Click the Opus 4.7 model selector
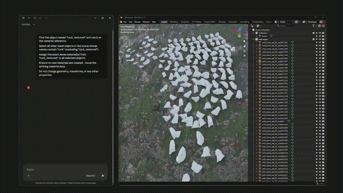Image resolution: width=343 pixels, height=193 pixels. click(x=90, y=175)
